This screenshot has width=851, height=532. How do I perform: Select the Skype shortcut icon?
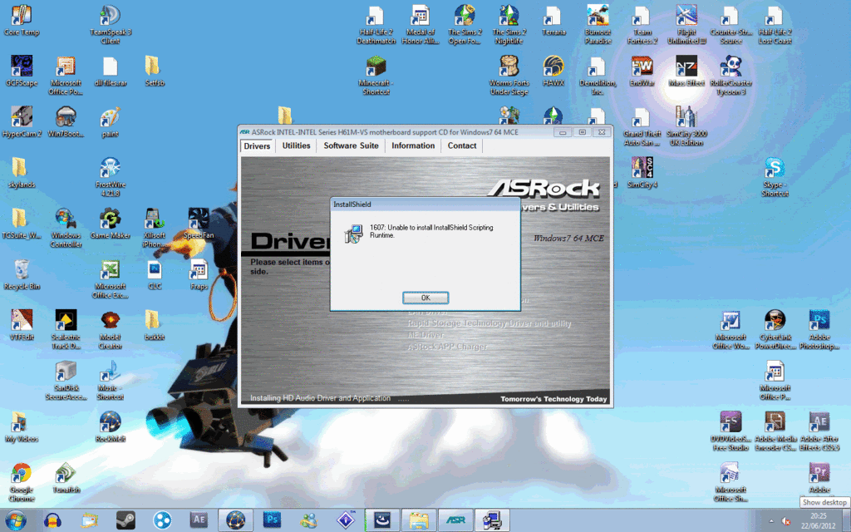(x=775, y=177)
